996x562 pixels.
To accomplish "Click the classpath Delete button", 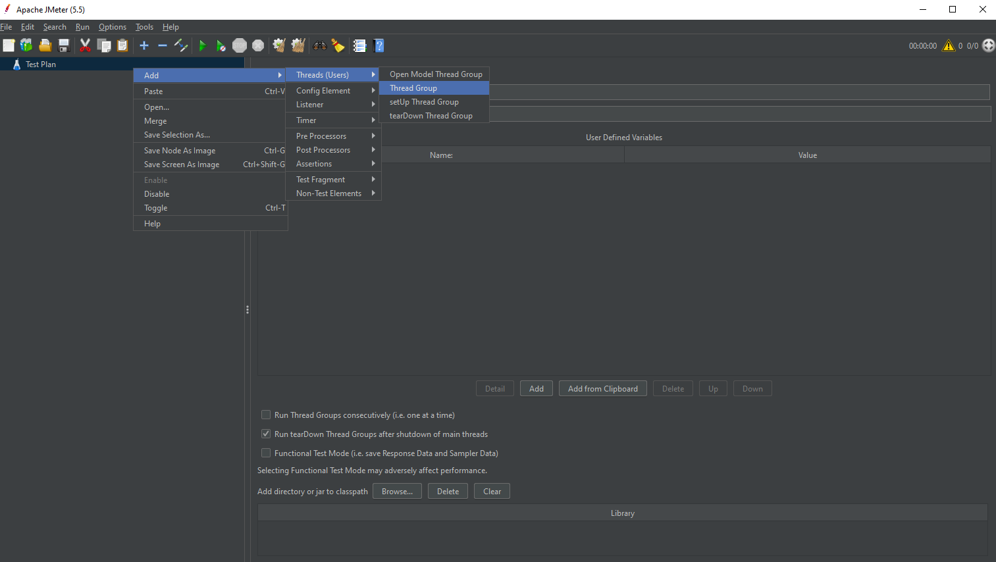I will [x=448, y=492].
